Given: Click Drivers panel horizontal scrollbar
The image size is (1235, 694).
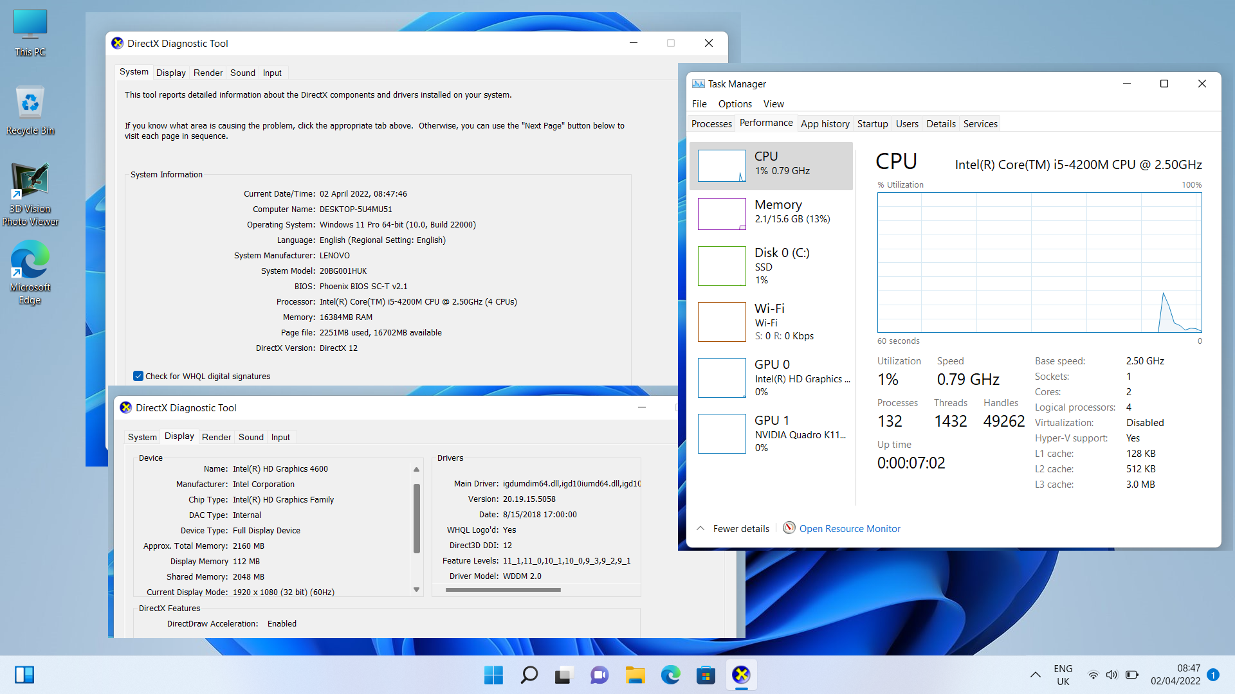Looking at the screenshot, I should click(x=503, y=589).
